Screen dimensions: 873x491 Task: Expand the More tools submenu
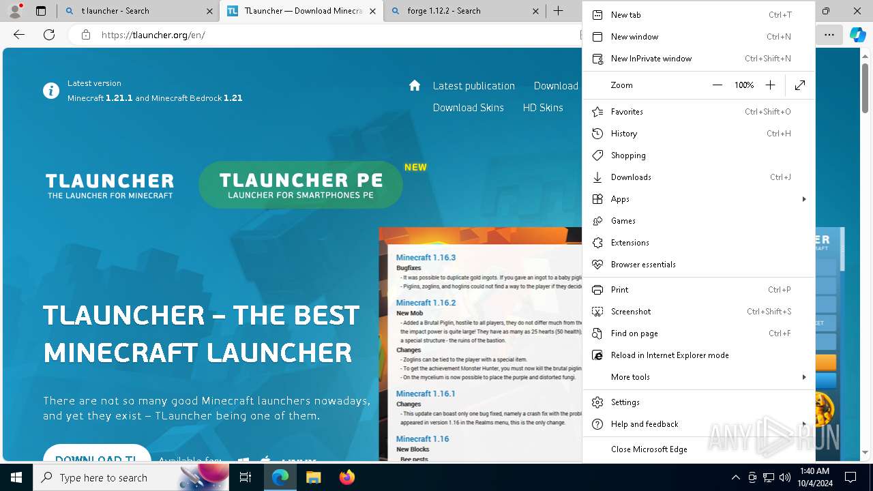(698, 377)
